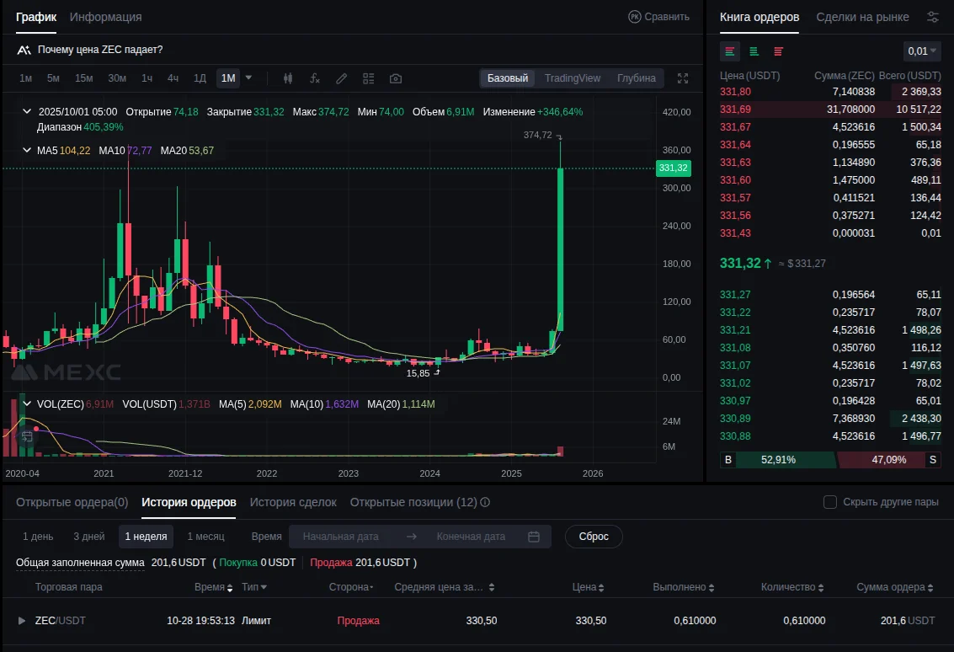Show only buy orders in order book
The height and width of the screenshot is (652, 954).
coord(754,51)
